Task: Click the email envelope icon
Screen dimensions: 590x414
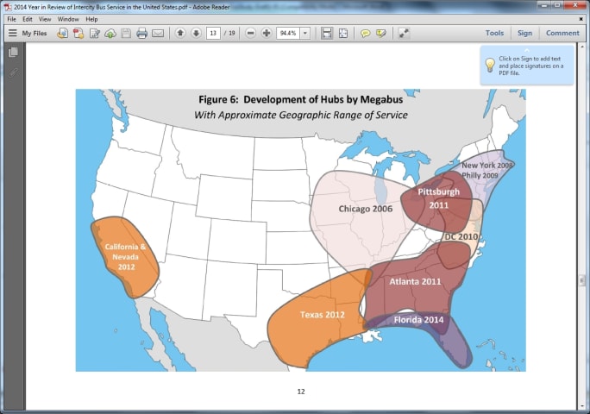Action: point(158,34)
